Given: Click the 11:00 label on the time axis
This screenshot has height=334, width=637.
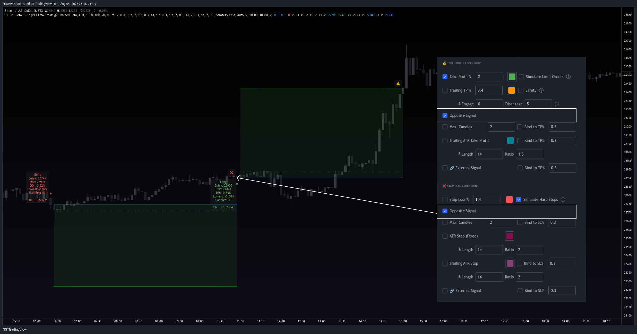Looking at the screenshot, I should 240,321.
